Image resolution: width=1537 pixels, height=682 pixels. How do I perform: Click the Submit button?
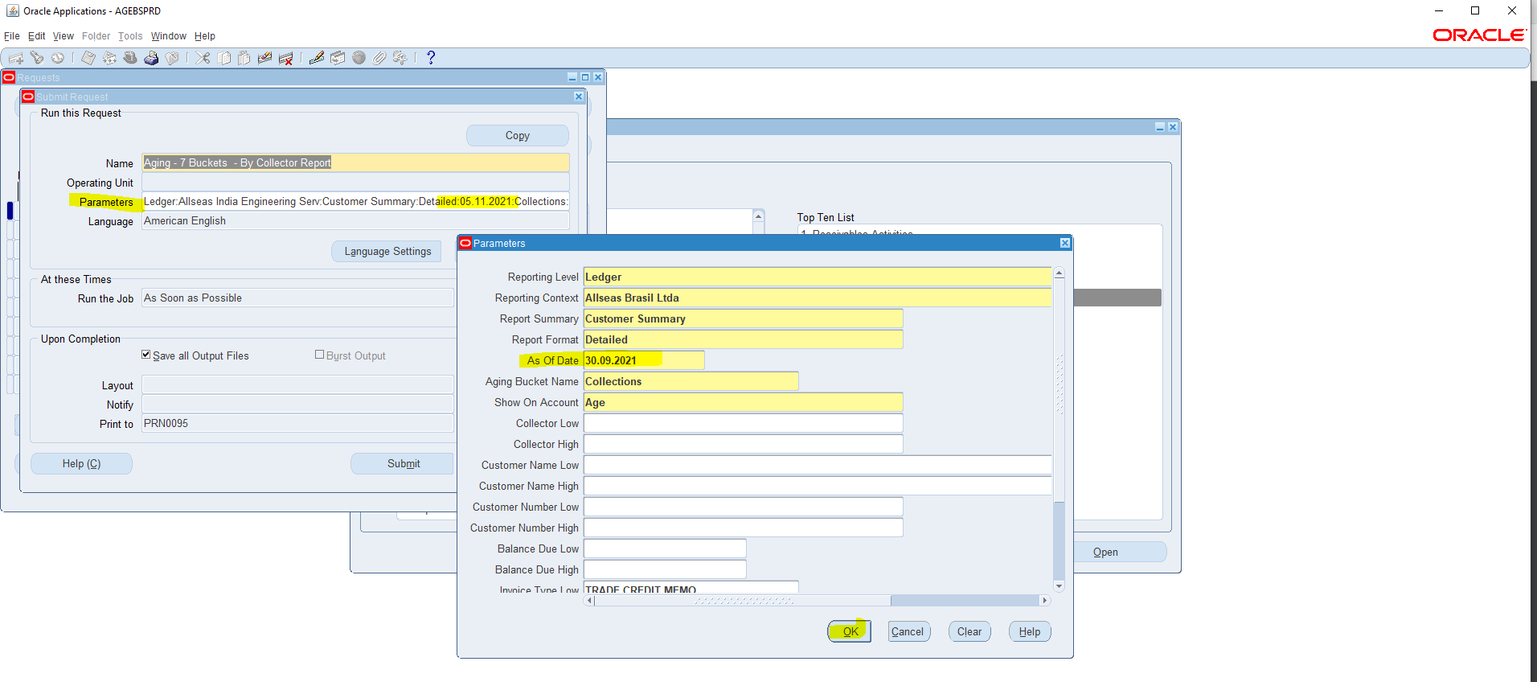click(403, 464)
